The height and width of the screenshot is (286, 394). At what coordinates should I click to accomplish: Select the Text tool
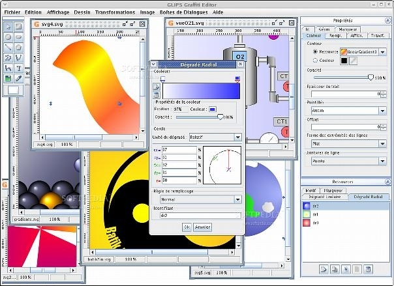pos(18,68)
